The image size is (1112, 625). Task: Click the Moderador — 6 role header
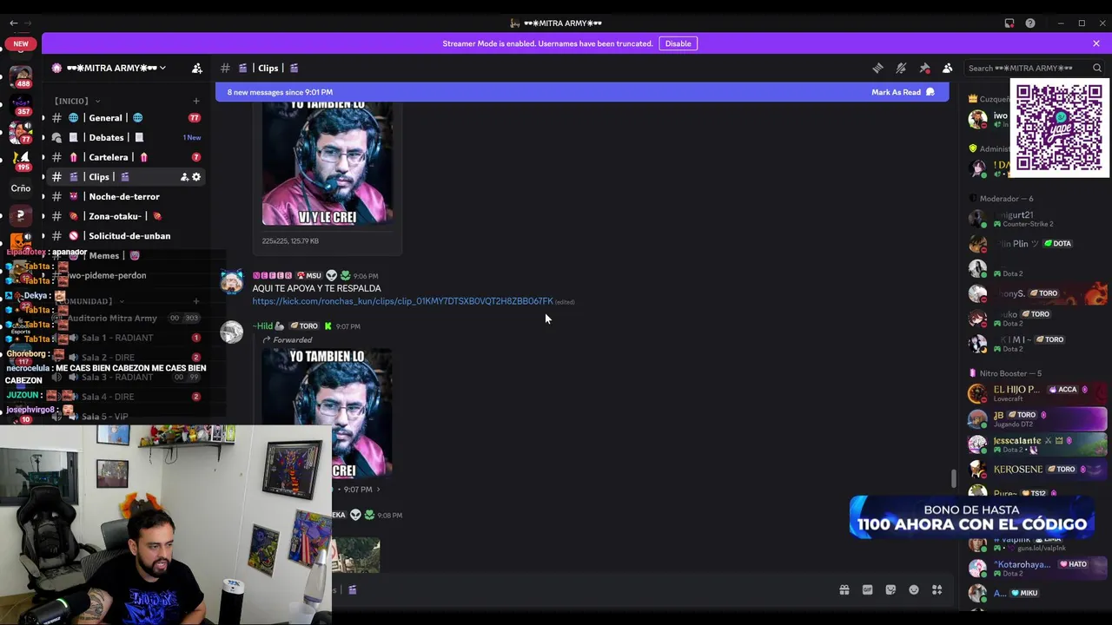click(1006, 199)
